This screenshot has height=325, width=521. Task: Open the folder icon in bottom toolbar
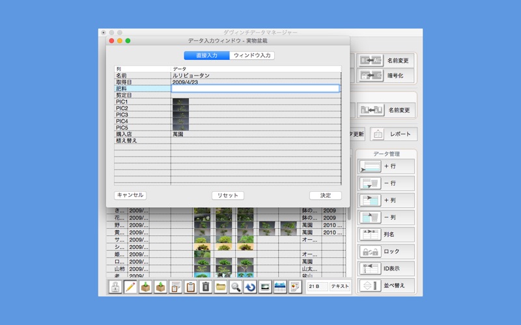(x=220, y=287)
